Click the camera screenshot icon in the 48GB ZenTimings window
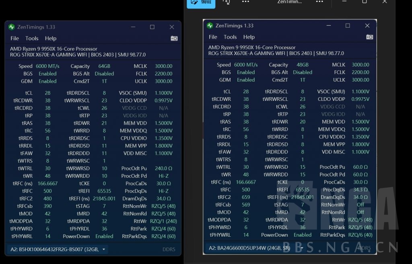 [369, 37]
